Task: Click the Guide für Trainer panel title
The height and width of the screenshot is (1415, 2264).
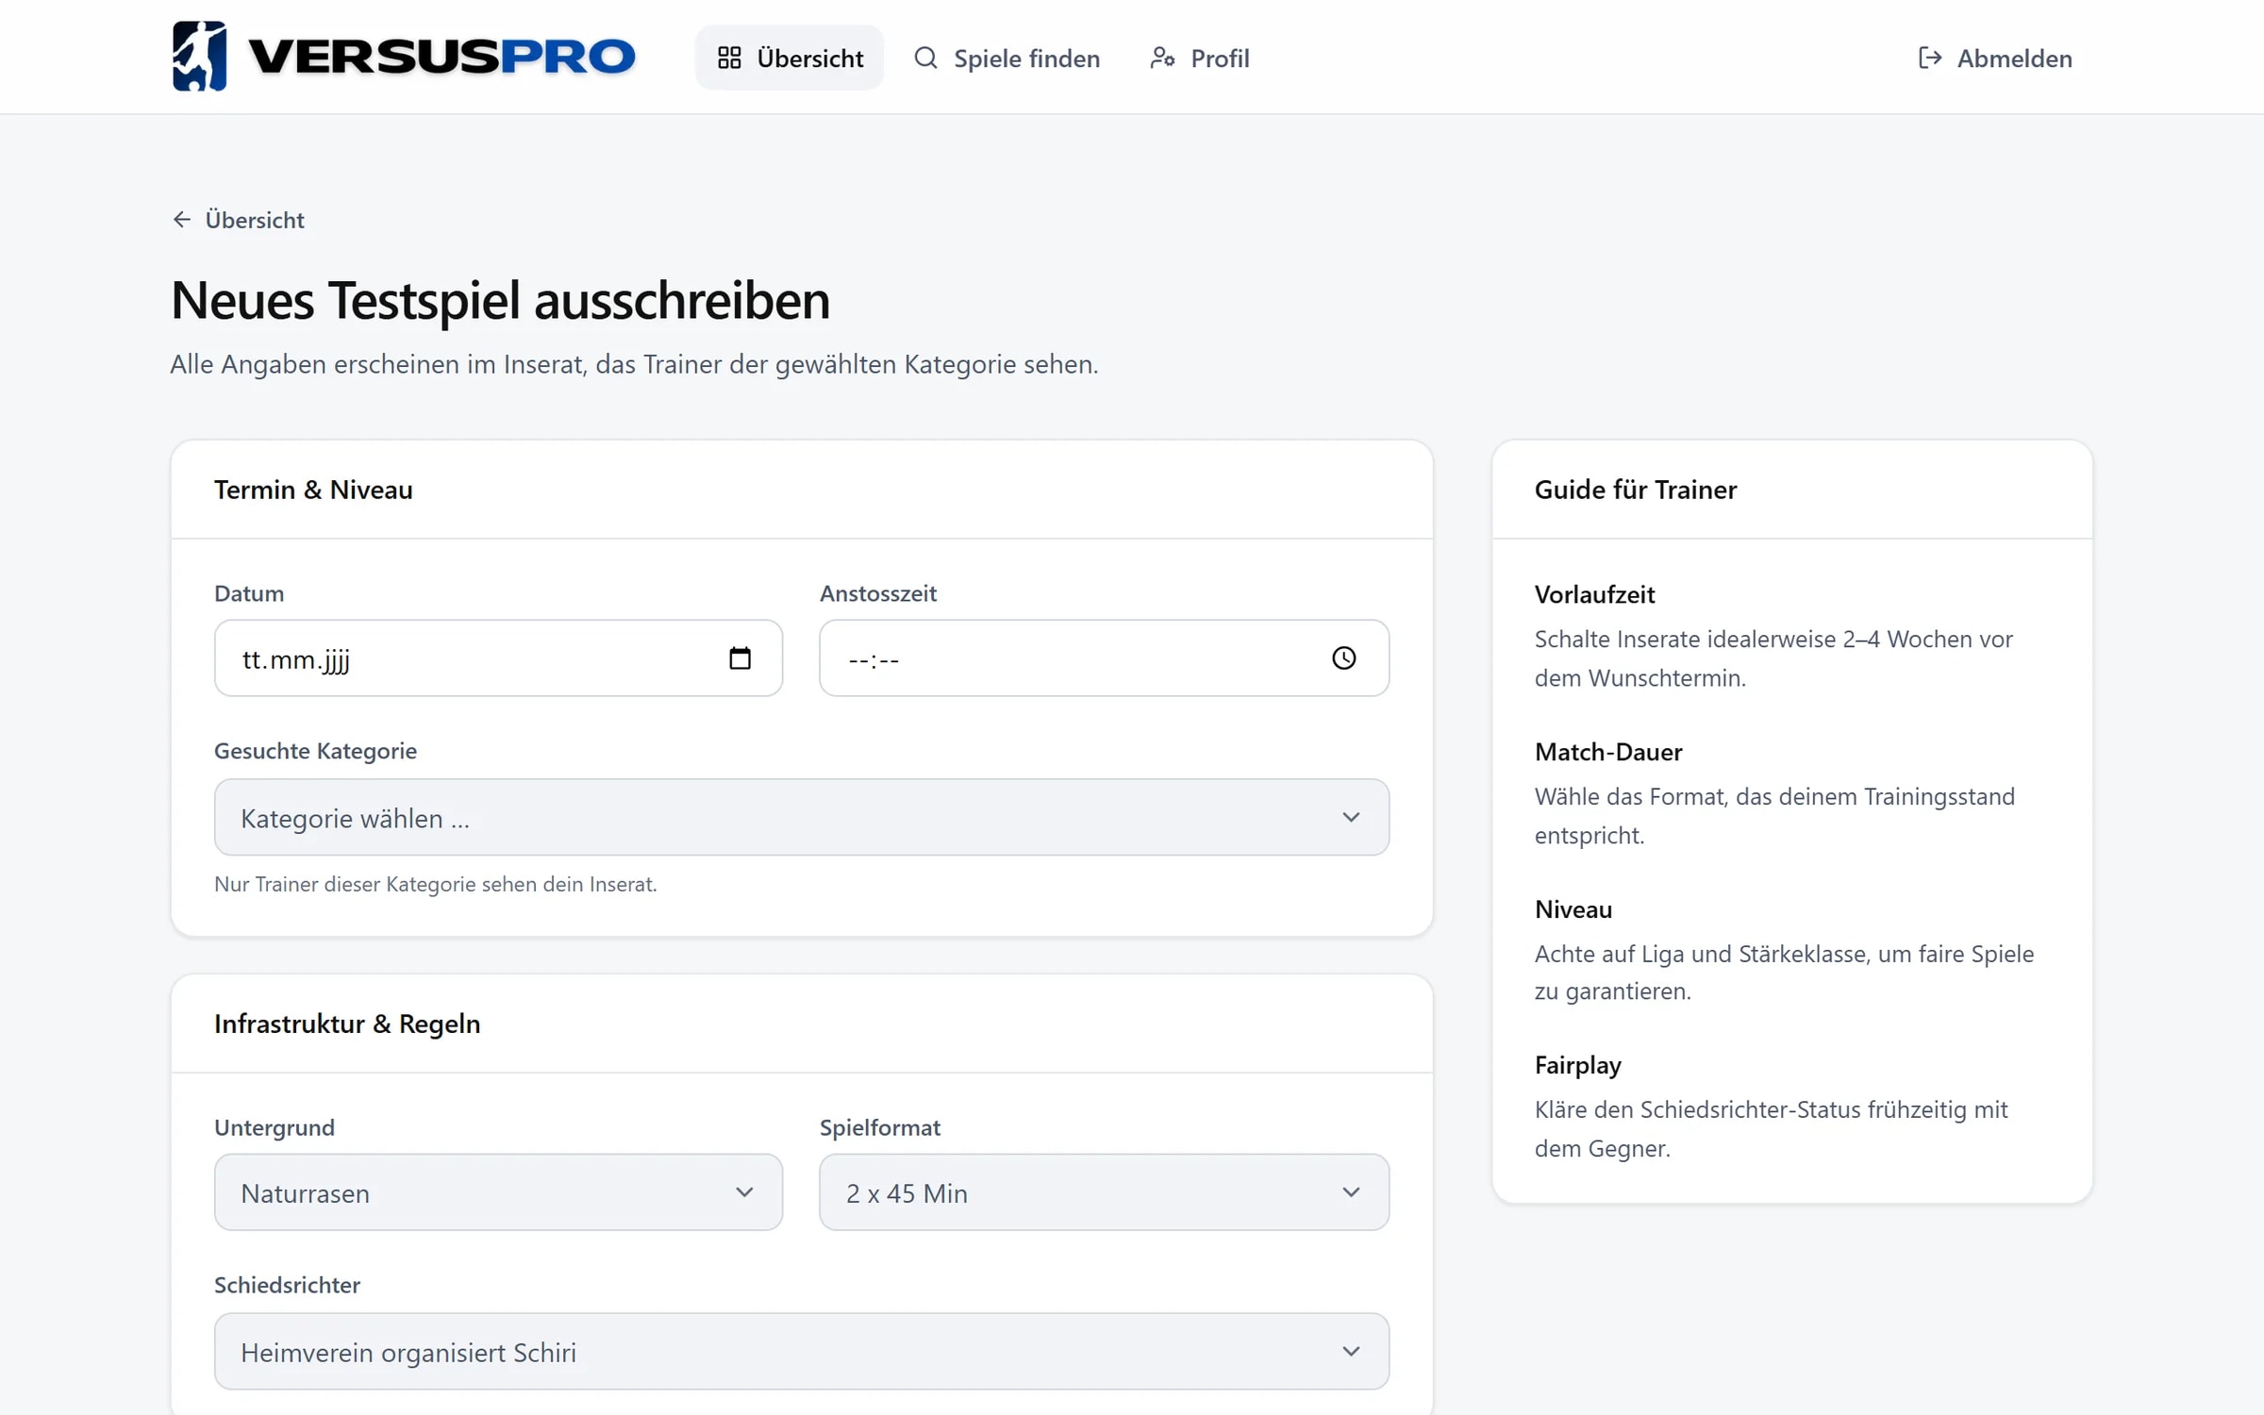Action: tap(1636, 490)
